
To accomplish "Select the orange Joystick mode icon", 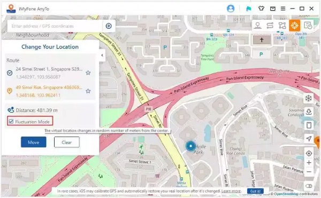I will coord(295,26).
